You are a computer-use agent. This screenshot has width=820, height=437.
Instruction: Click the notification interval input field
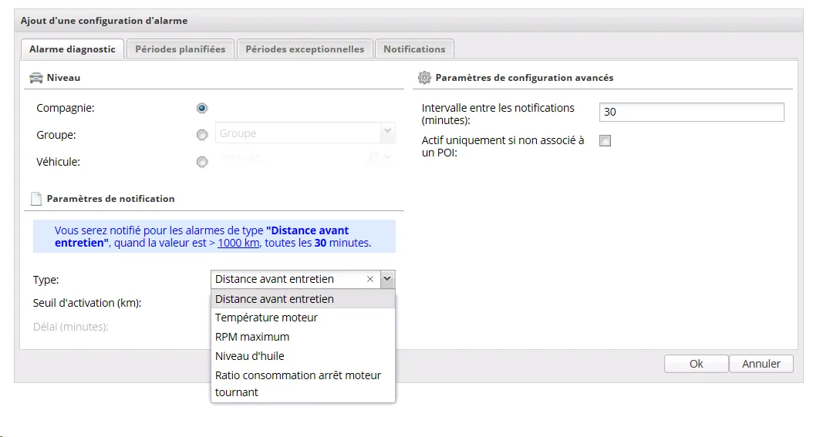[x=691, y=112]
